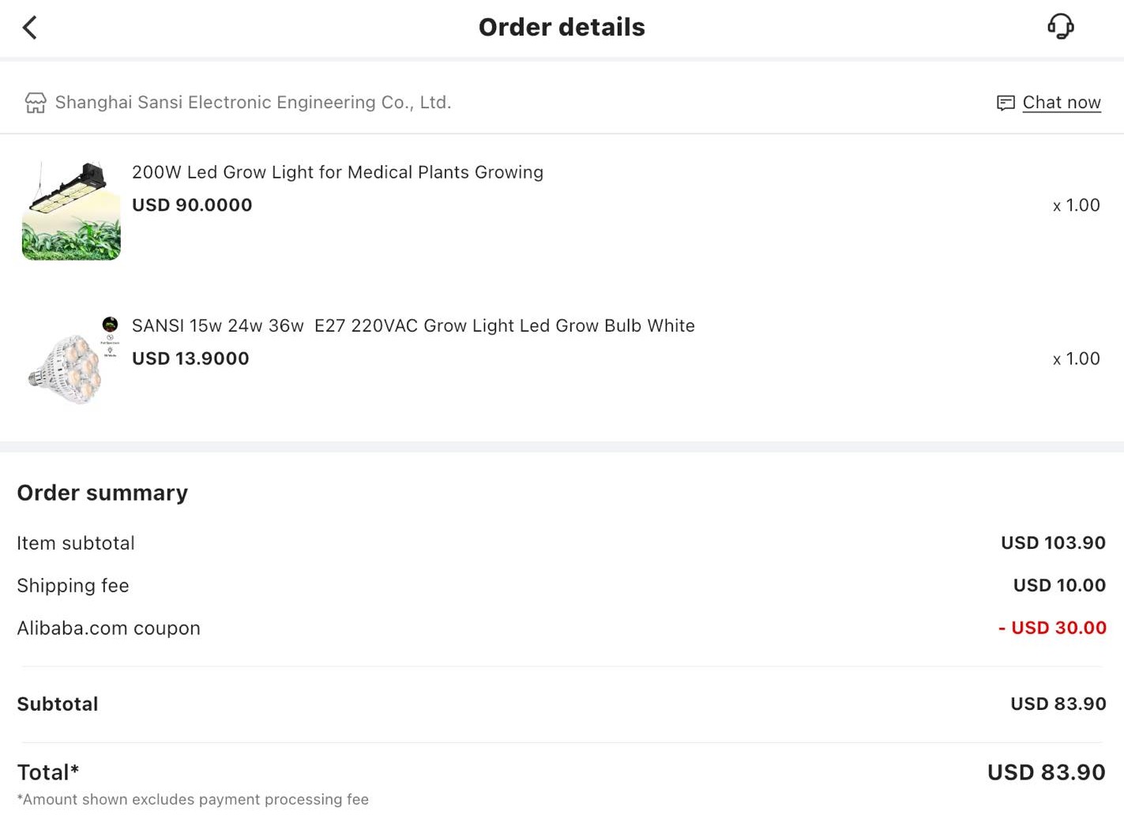This screenshot has height=826, width=1124.
Task: Click the 200W grow light quantity
Action: click(1076, 205)
